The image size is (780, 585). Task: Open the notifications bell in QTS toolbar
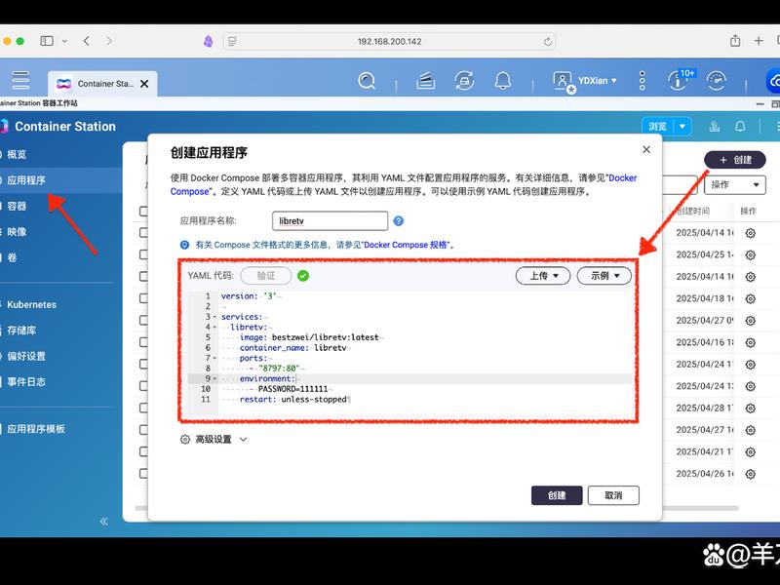pos(502,81)
